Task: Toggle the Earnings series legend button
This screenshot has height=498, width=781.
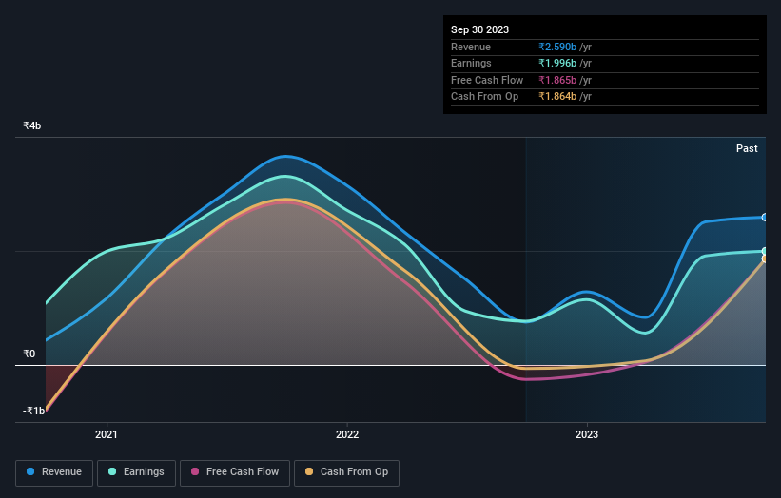Action: coord(136,472)
